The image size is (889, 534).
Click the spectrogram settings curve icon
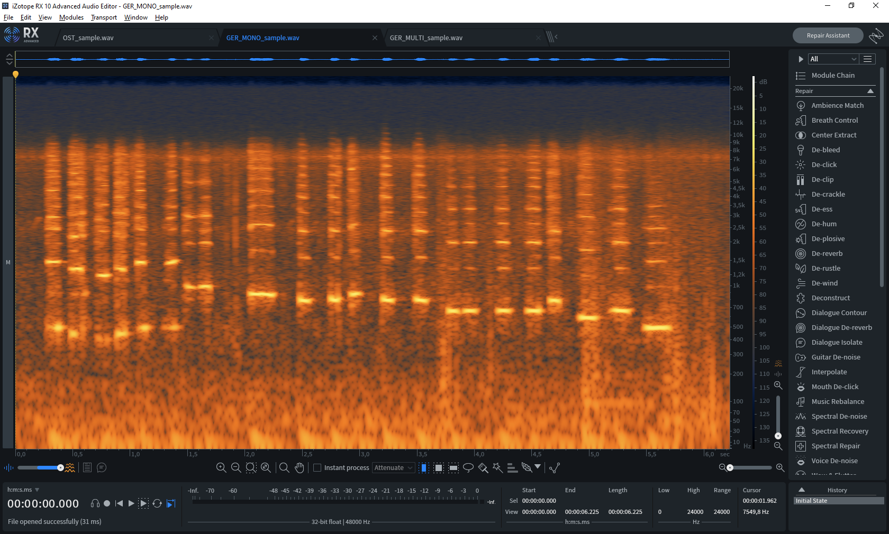coord(555,468)
